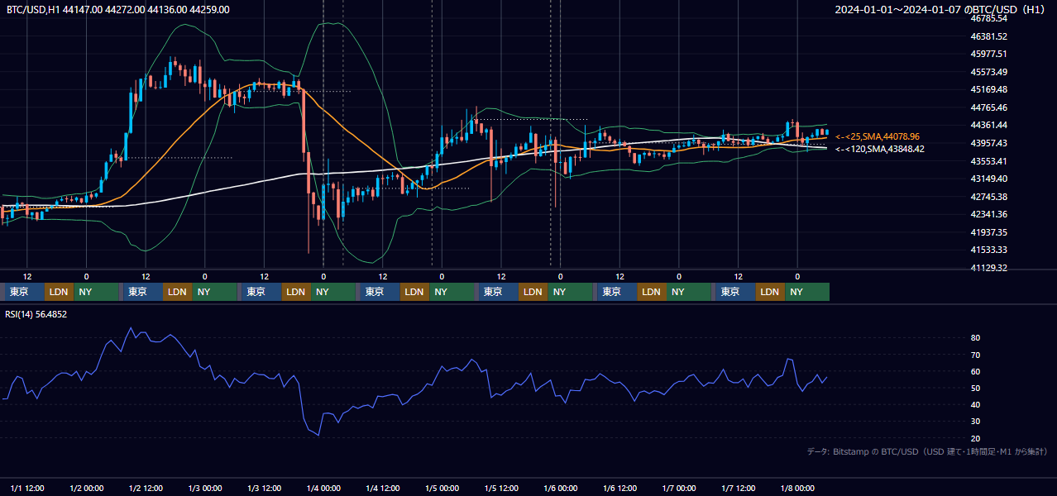Click the 1/4 12:00 time label
1057x496 pixels.
click(383, 488)
